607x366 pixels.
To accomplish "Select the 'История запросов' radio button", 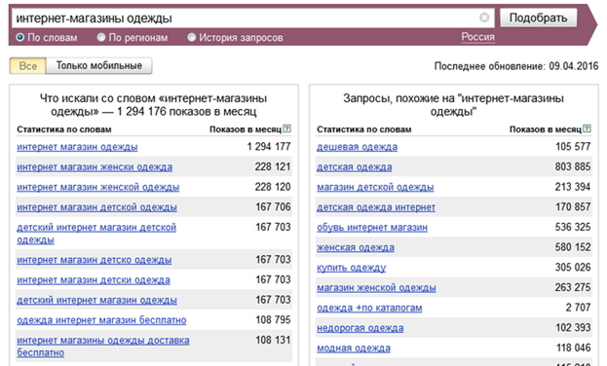I will [x=192, y=38].
